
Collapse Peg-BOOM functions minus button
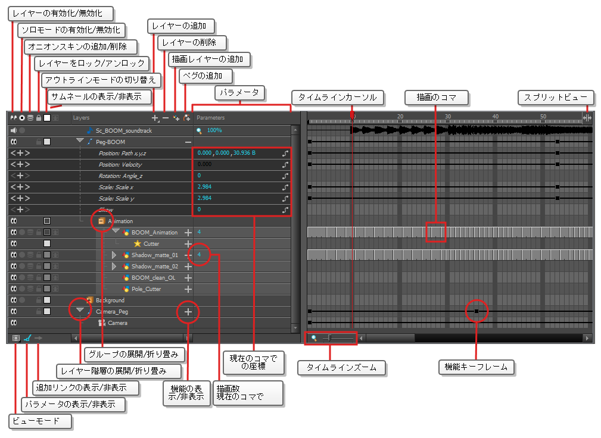tap(188, 142)
